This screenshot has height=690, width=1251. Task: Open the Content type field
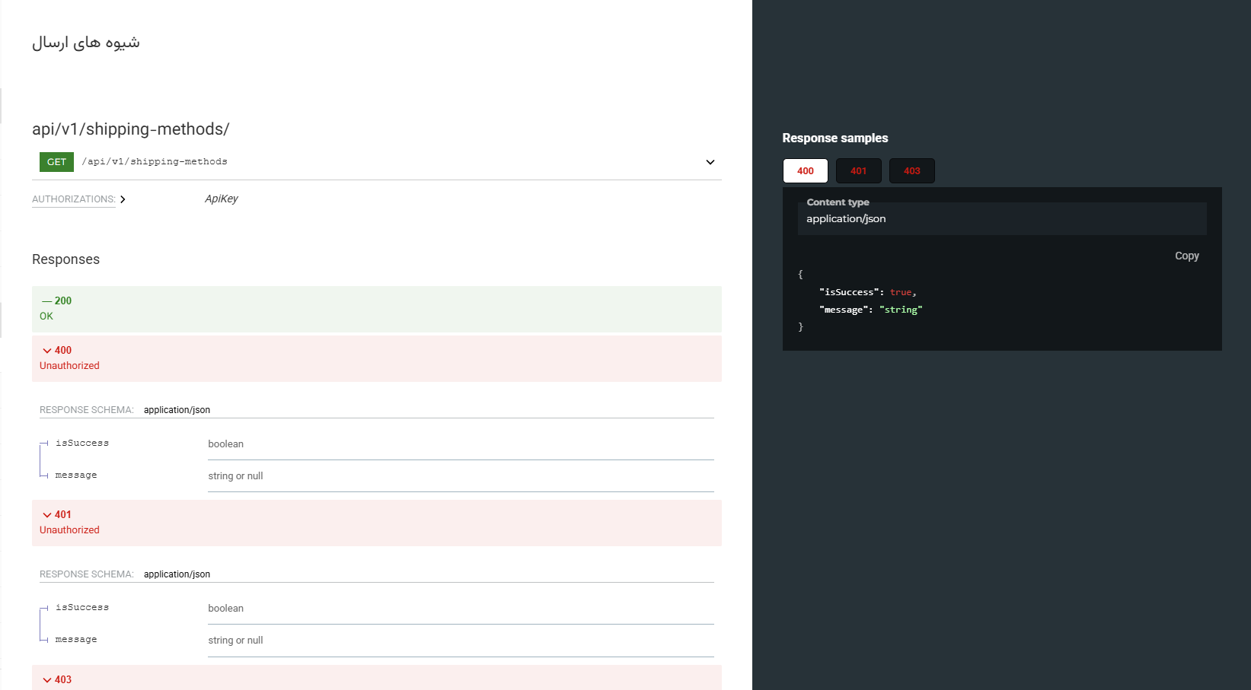coord(1001,218)
